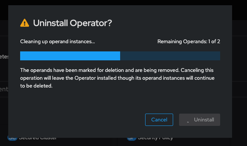This screenshot has height=146, width=247.
Task: Click the unfilled dark part of the progress bar
Action: click(170, 56)
